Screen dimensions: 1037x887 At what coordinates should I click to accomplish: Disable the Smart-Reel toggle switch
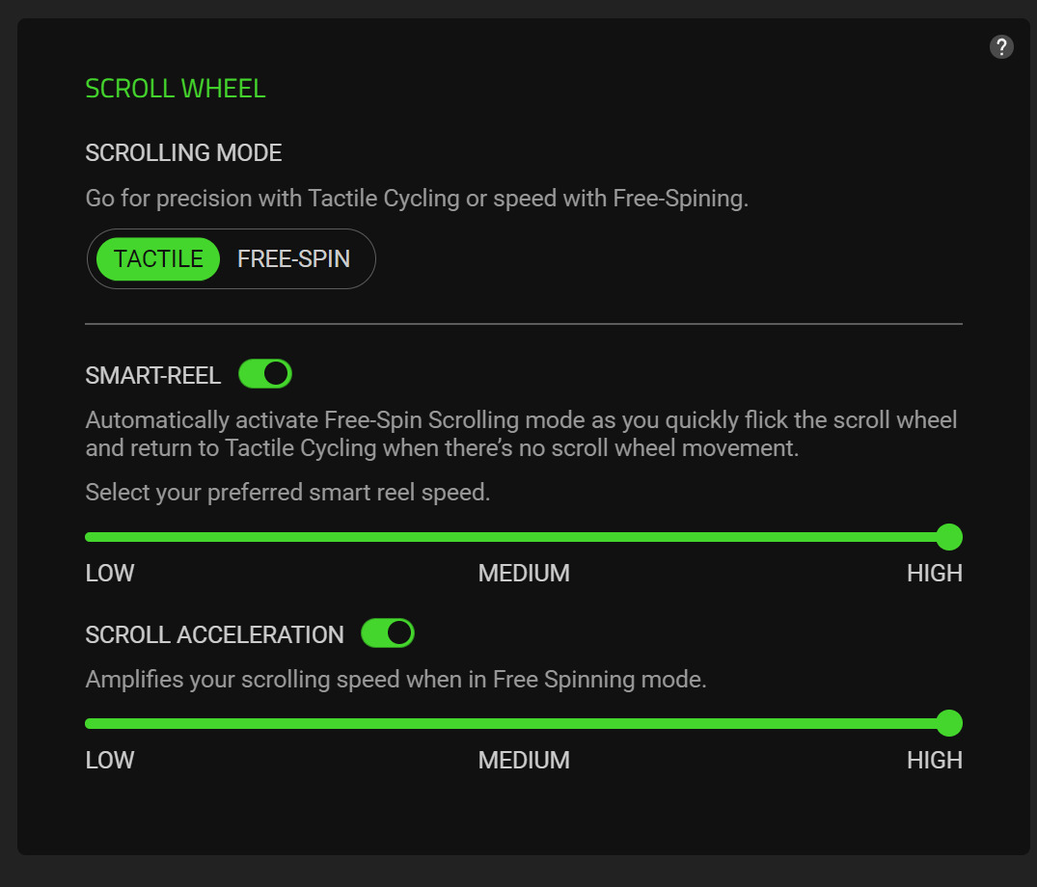coord(265,374)
